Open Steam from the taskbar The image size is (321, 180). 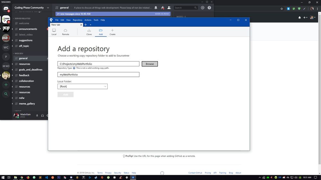coord(96,177)
